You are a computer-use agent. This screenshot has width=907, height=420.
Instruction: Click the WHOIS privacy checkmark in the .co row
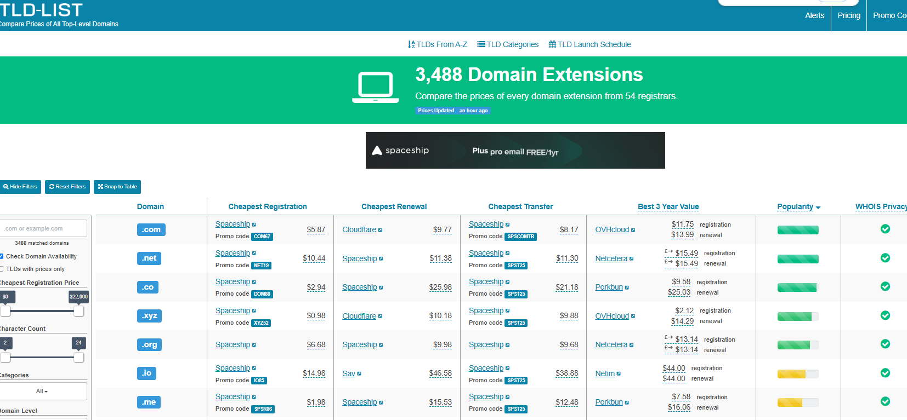click(x=885, y=286)
